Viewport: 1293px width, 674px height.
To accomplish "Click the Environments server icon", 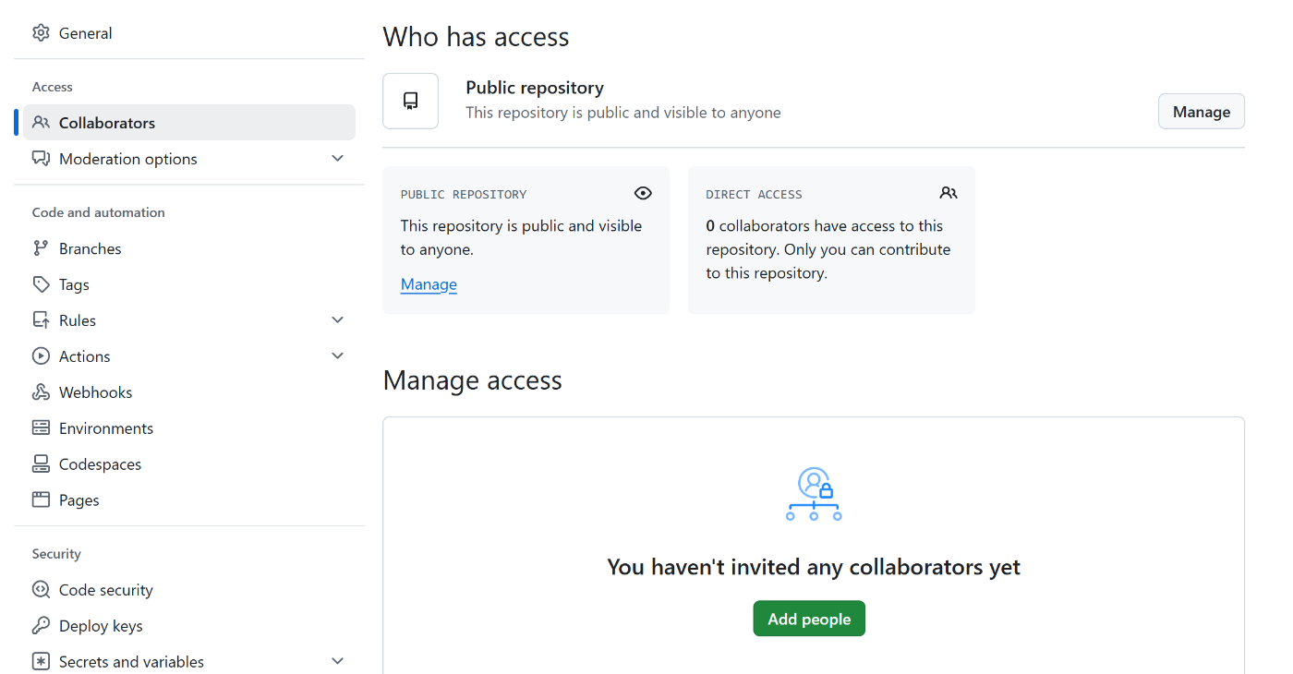I will (x=41, y=428).
